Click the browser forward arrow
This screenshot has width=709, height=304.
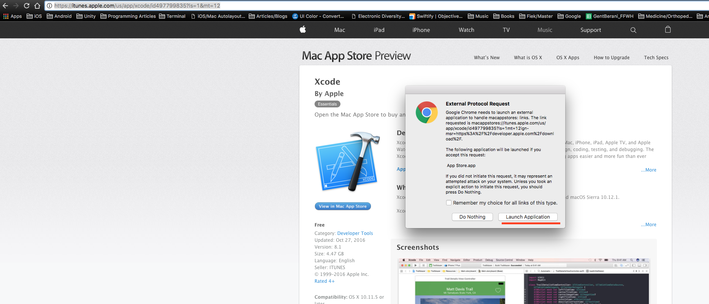16,6
